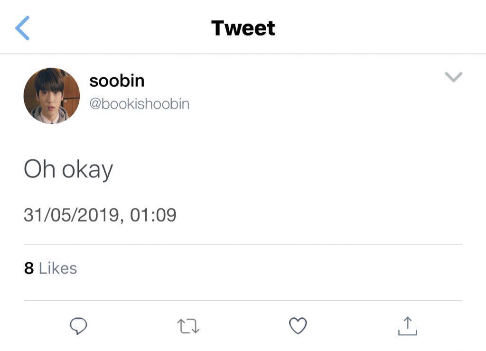The image size is (486, 351).
Task: Click the bold like count number 8
Action: [x=29, y=268]
